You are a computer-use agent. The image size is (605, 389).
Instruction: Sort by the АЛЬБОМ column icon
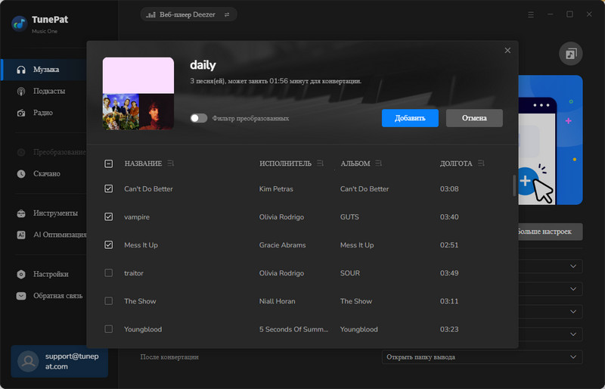click(378, 163)
